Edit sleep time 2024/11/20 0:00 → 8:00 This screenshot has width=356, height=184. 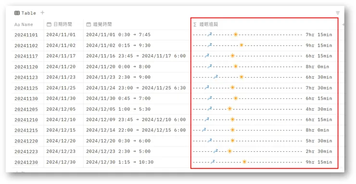tap(118, 66)
